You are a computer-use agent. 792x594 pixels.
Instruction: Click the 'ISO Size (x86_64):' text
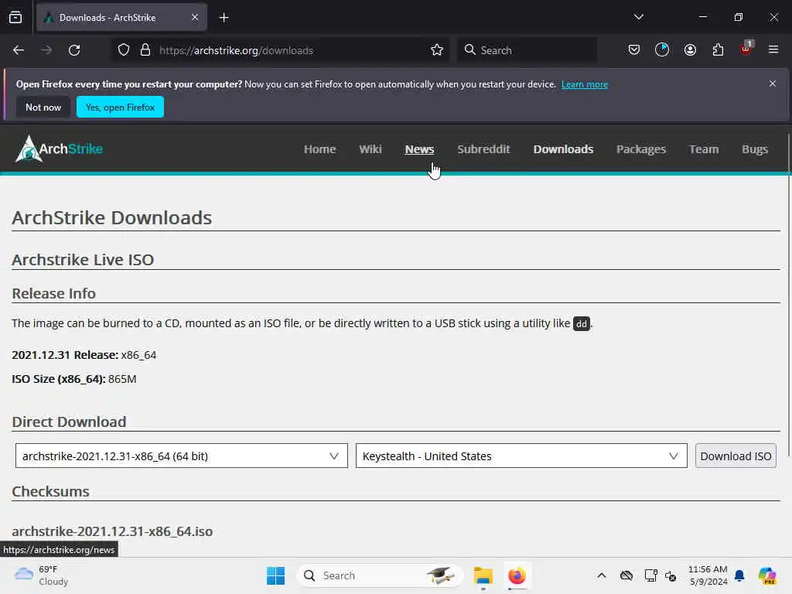[59, 379]
